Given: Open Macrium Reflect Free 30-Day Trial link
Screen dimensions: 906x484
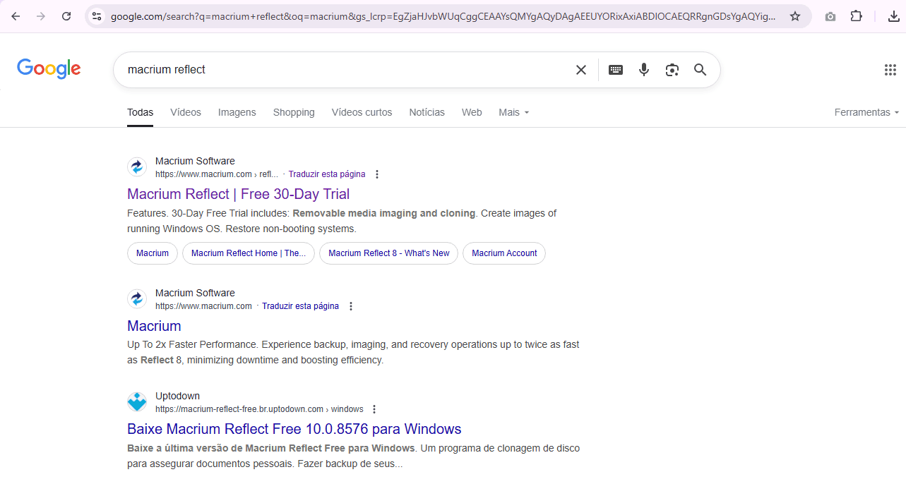Looking at the screenshot, I should (239, 194).
